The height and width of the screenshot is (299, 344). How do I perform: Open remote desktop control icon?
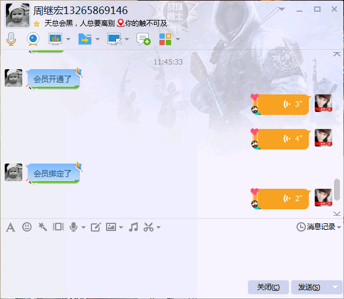114,39
